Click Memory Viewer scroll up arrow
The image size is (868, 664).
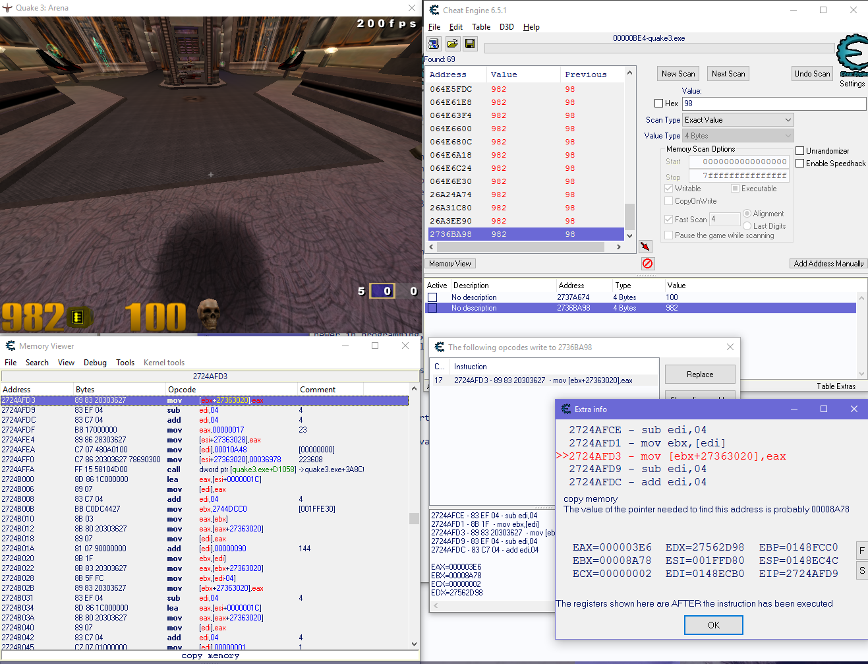click(x=414, y=389)
